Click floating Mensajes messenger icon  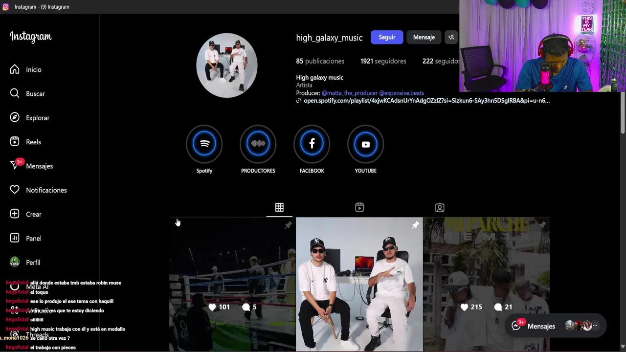[516, 326]
